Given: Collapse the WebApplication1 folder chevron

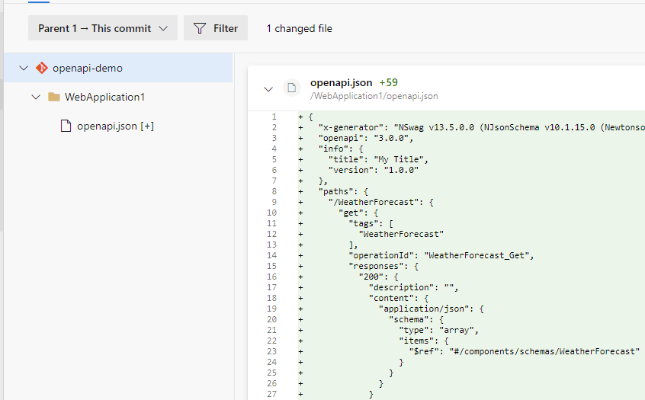Looking at the screenshot, I should (36, 97).
